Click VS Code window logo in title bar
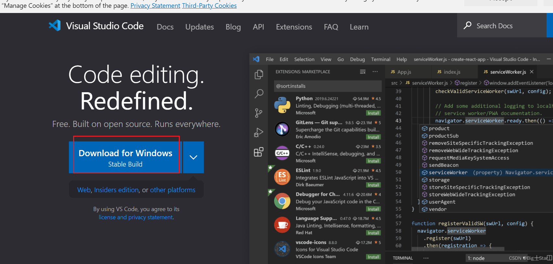Screen dimensions: 553x264 [x=256, y=59]
